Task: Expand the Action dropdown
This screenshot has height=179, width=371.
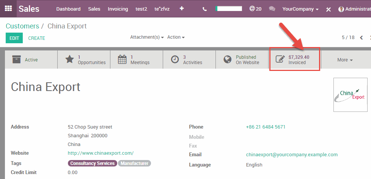Action: click(176, 37)
